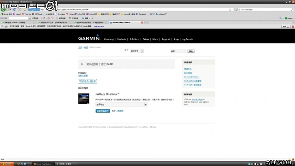Viewport: 295px width, 166px height.
Task: Open Products menu on Garmin site
Action: pyautogui.click(x=122, y=39)
